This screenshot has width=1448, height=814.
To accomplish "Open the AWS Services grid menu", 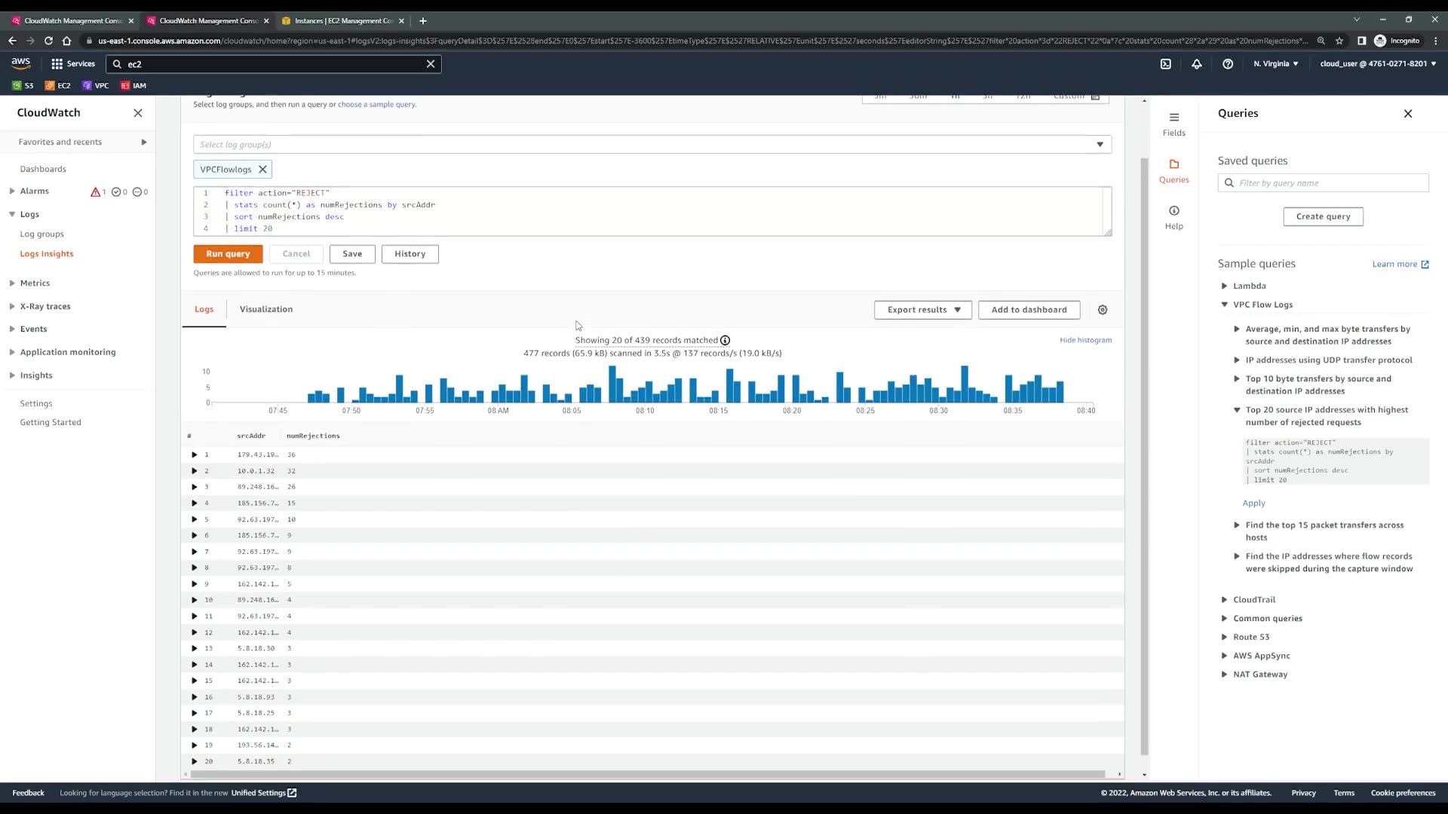I will point(72,64).
